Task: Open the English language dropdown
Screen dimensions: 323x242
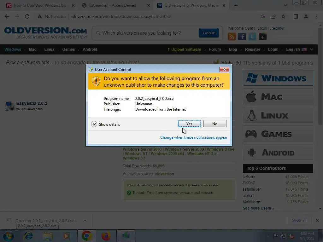Action: pos(299,49)
